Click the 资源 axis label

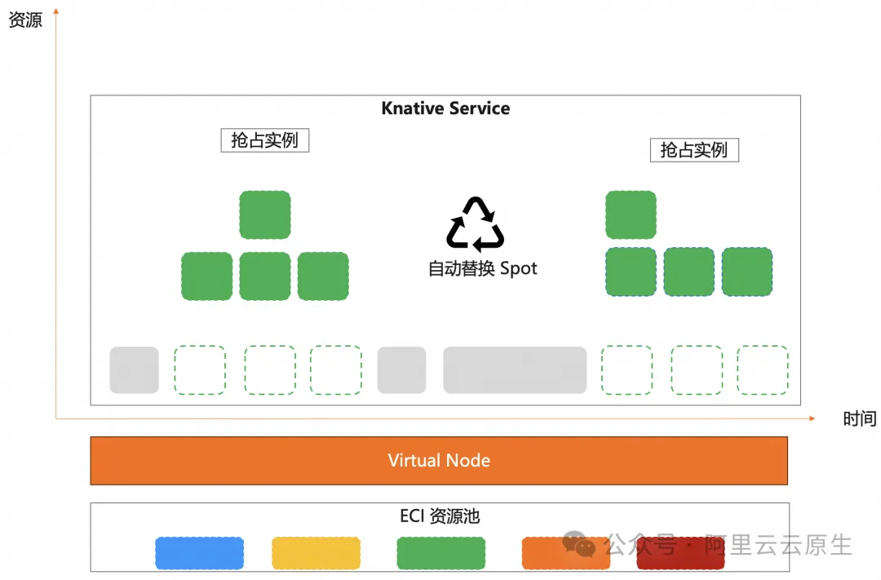tap(25, 20)
